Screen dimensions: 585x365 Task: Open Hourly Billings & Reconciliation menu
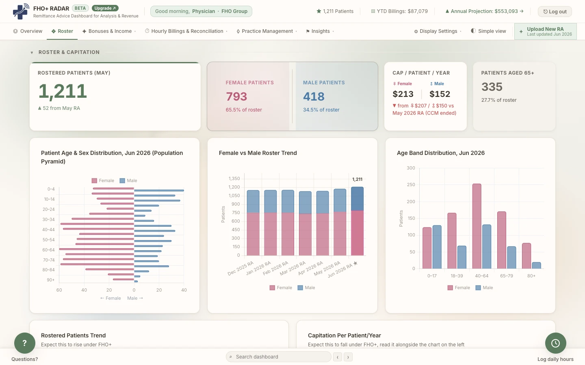[x=186, y=31]
